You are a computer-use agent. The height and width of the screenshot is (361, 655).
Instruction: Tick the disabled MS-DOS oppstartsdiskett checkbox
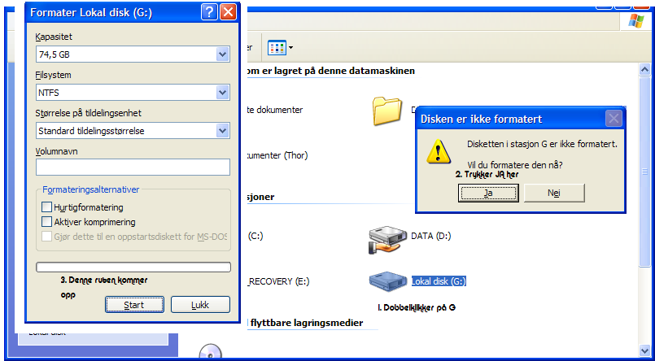tap(47, 237)
